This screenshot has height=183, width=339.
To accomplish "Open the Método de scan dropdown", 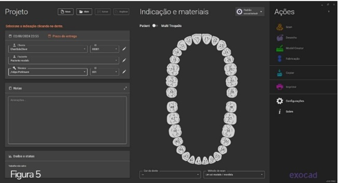I will tap(234, 174).
